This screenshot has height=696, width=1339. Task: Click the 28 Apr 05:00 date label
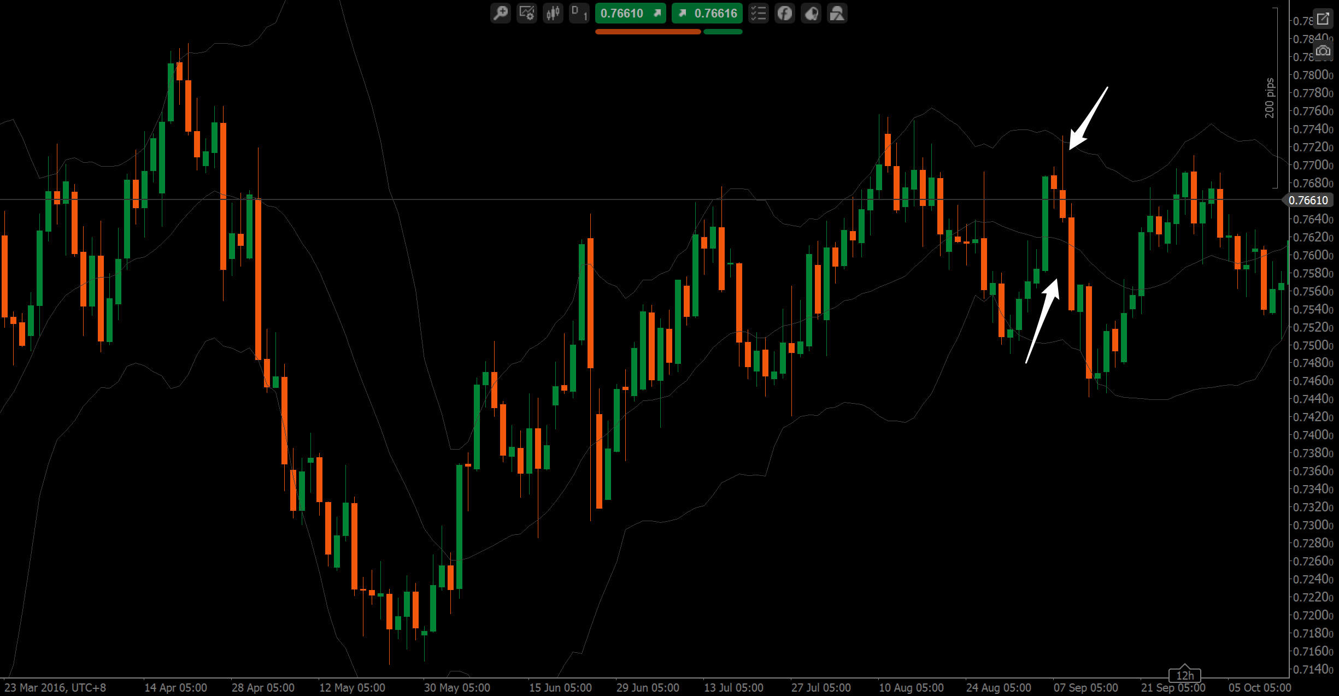[x=263, y=688]
